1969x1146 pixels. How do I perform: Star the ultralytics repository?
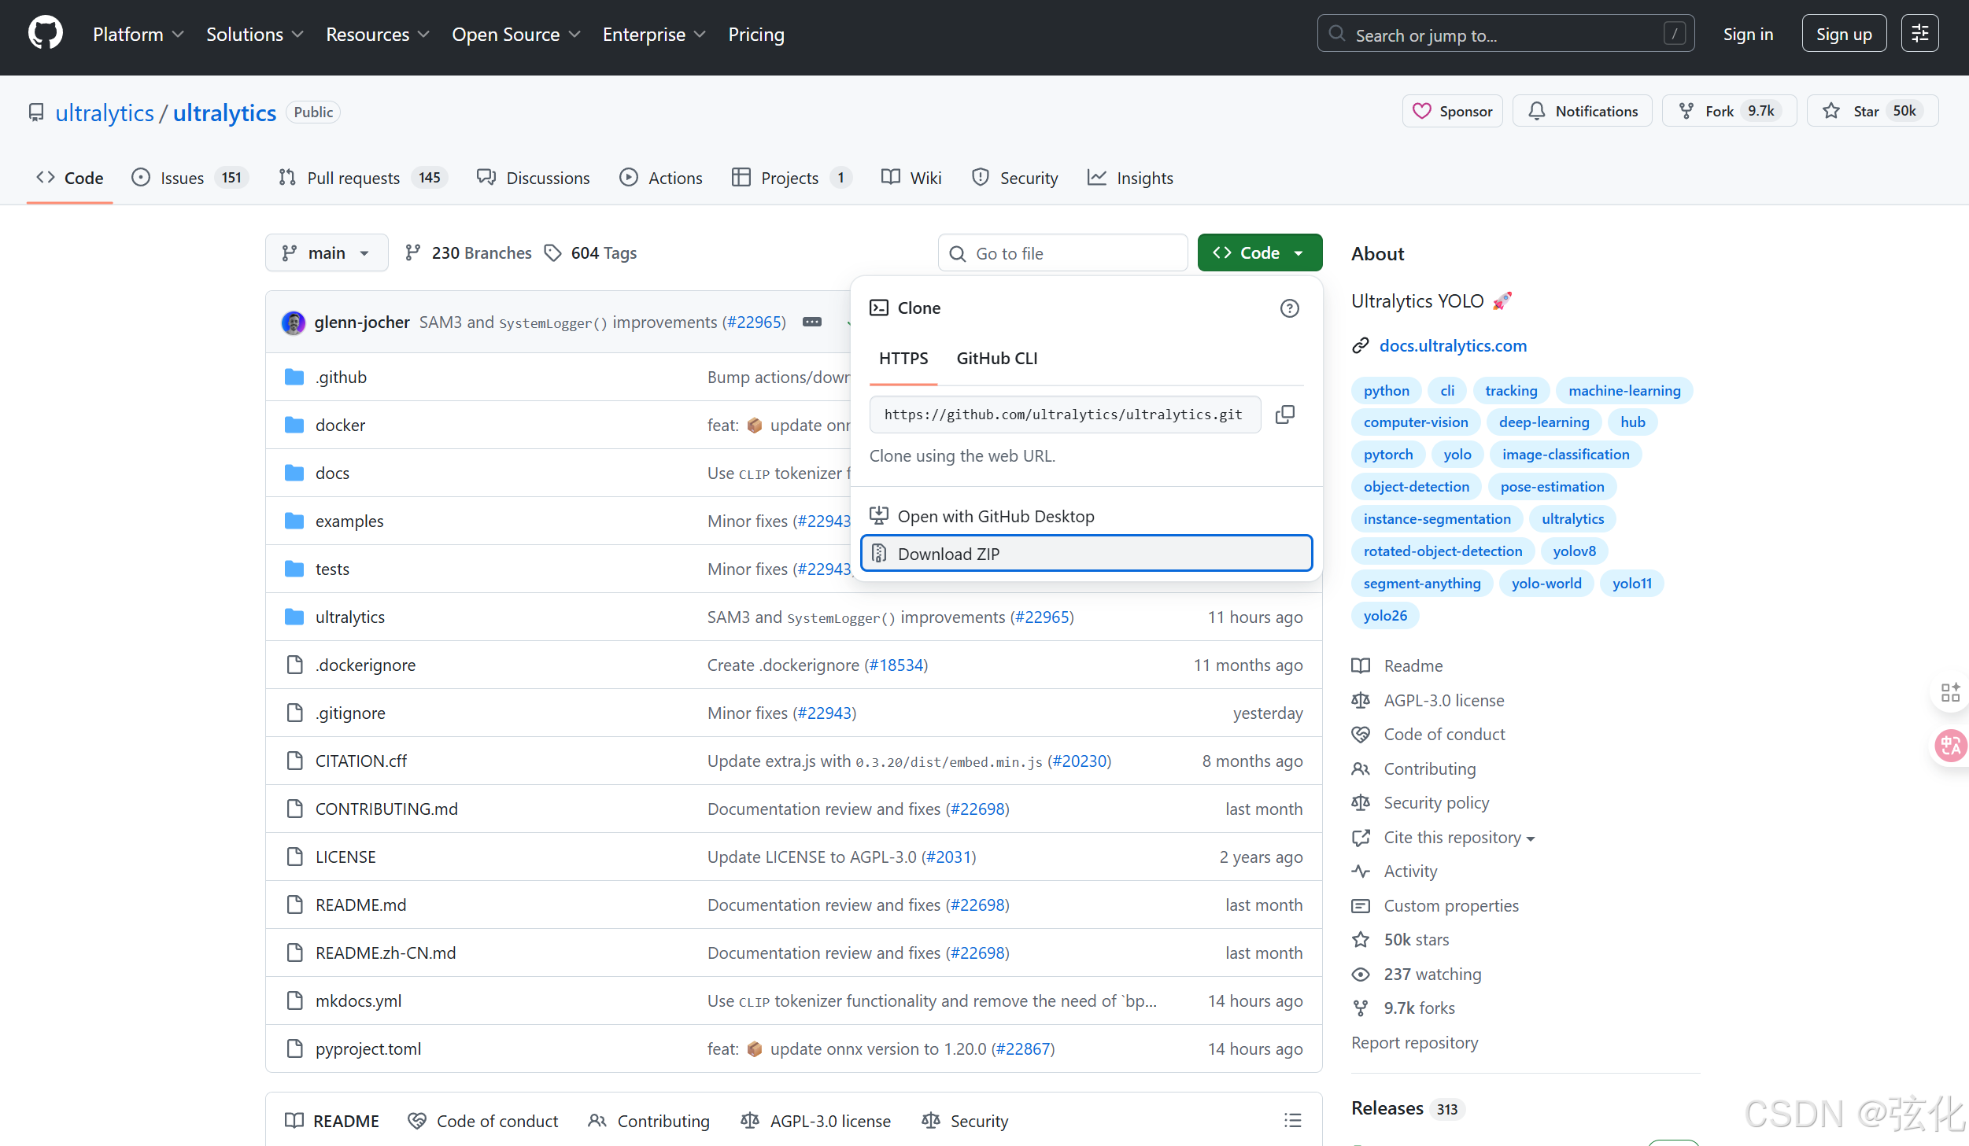point(1871,111)
